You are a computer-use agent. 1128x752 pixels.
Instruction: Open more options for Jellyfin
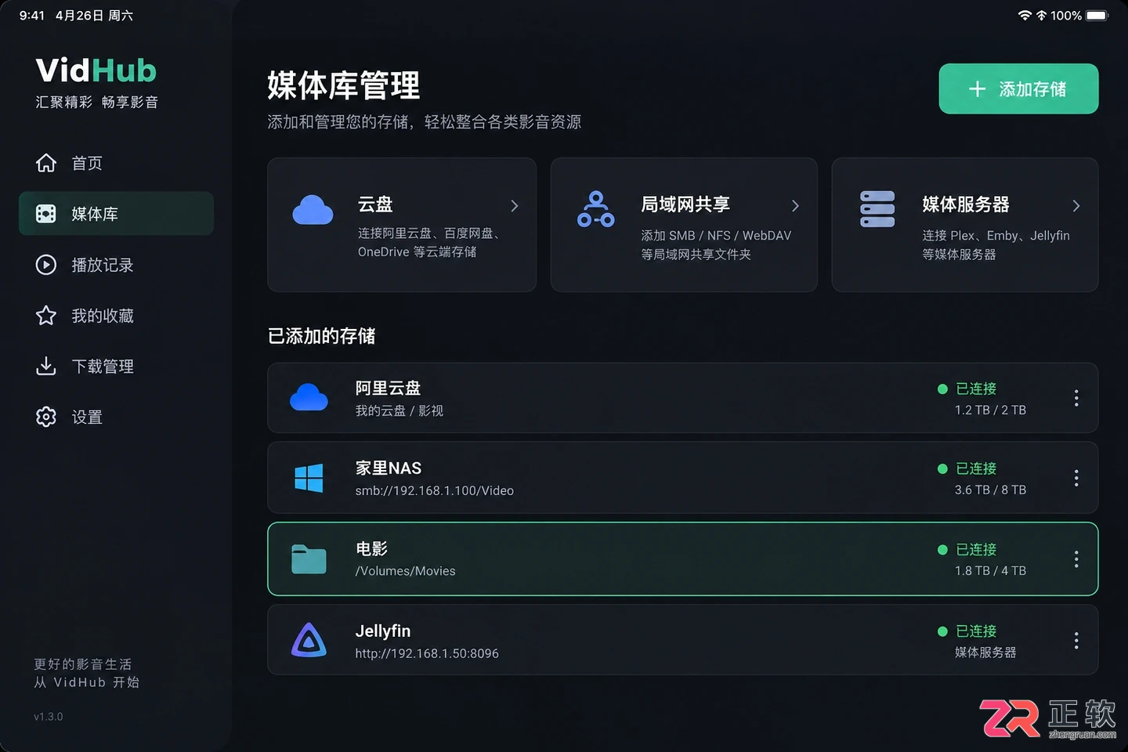click(x=1076, y=641)
